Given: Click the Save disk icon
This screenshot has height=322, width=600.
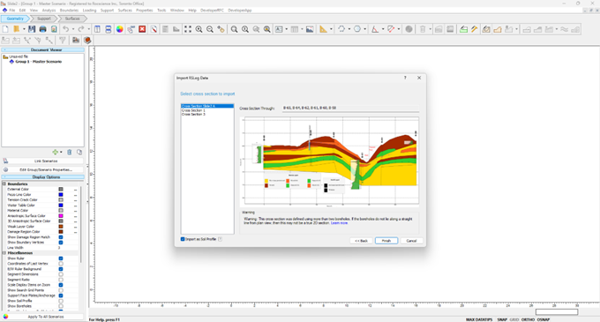Looking at the screenshot, I should [x=32, y=29].
